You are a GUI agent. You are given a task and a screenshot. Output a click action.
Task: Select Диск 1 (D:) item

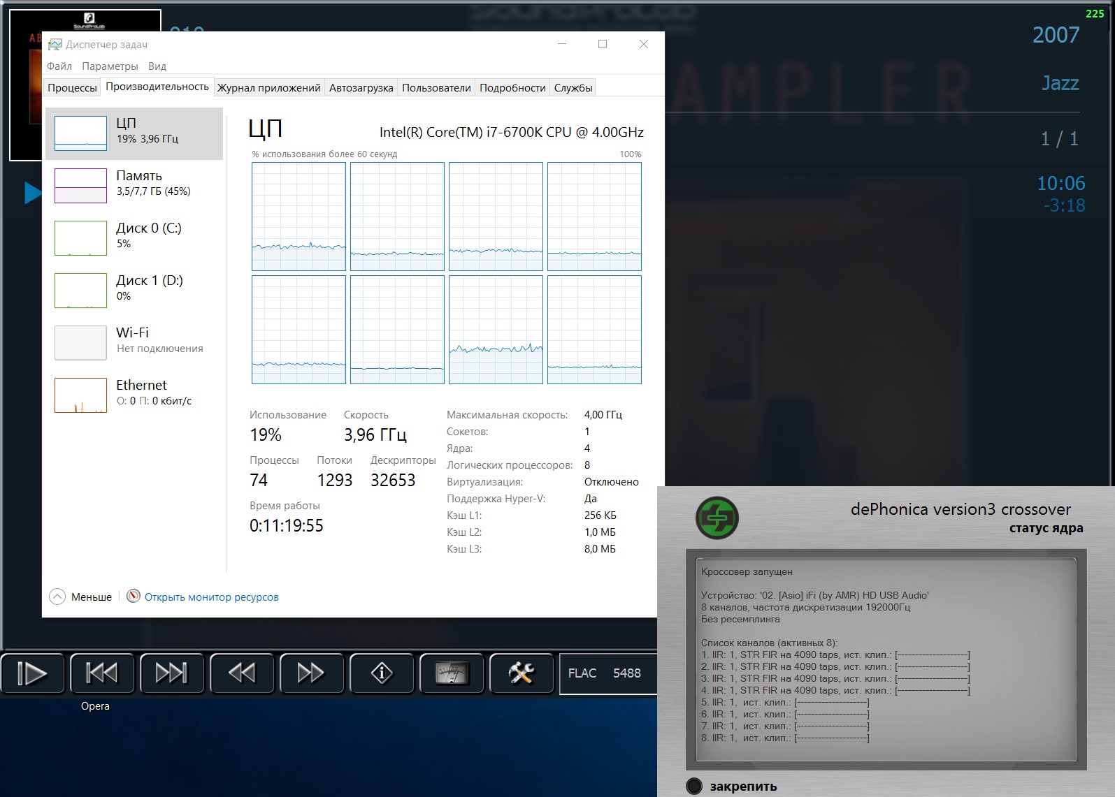click(x=134, y=291)
